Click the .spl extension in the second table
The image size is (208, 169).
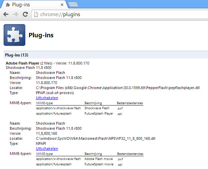point(120,165)
